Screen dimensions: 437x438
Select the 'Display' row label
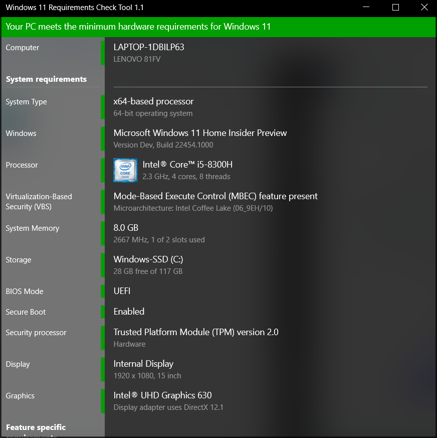click(18, 364)
